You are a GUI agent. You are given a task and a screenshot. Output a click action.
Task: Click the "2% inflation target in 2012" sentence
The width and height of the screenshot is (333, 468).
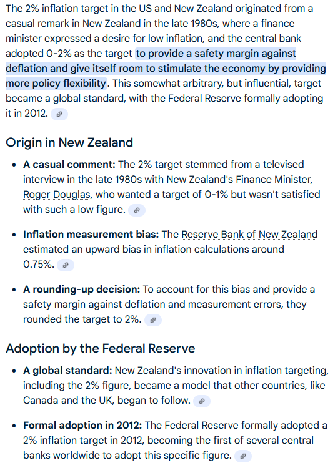coord(83,441)
